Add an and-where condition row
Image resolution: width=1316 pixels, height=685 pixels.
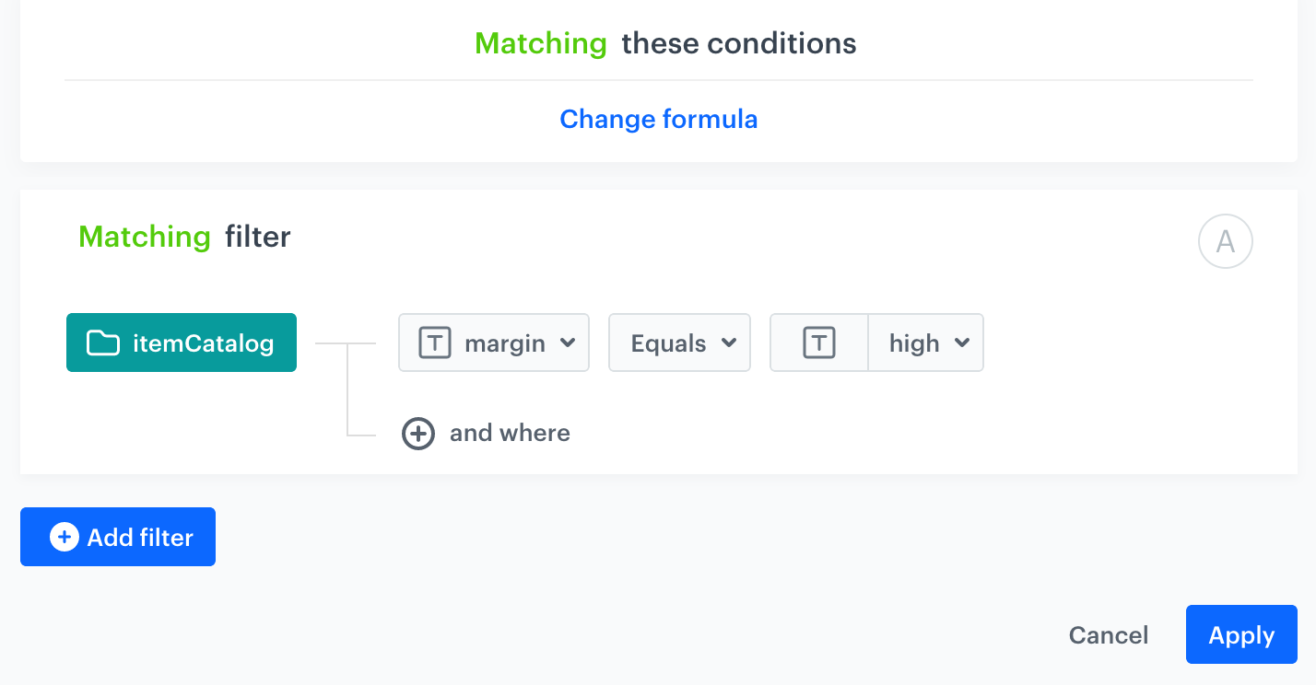tap(486, 433)
